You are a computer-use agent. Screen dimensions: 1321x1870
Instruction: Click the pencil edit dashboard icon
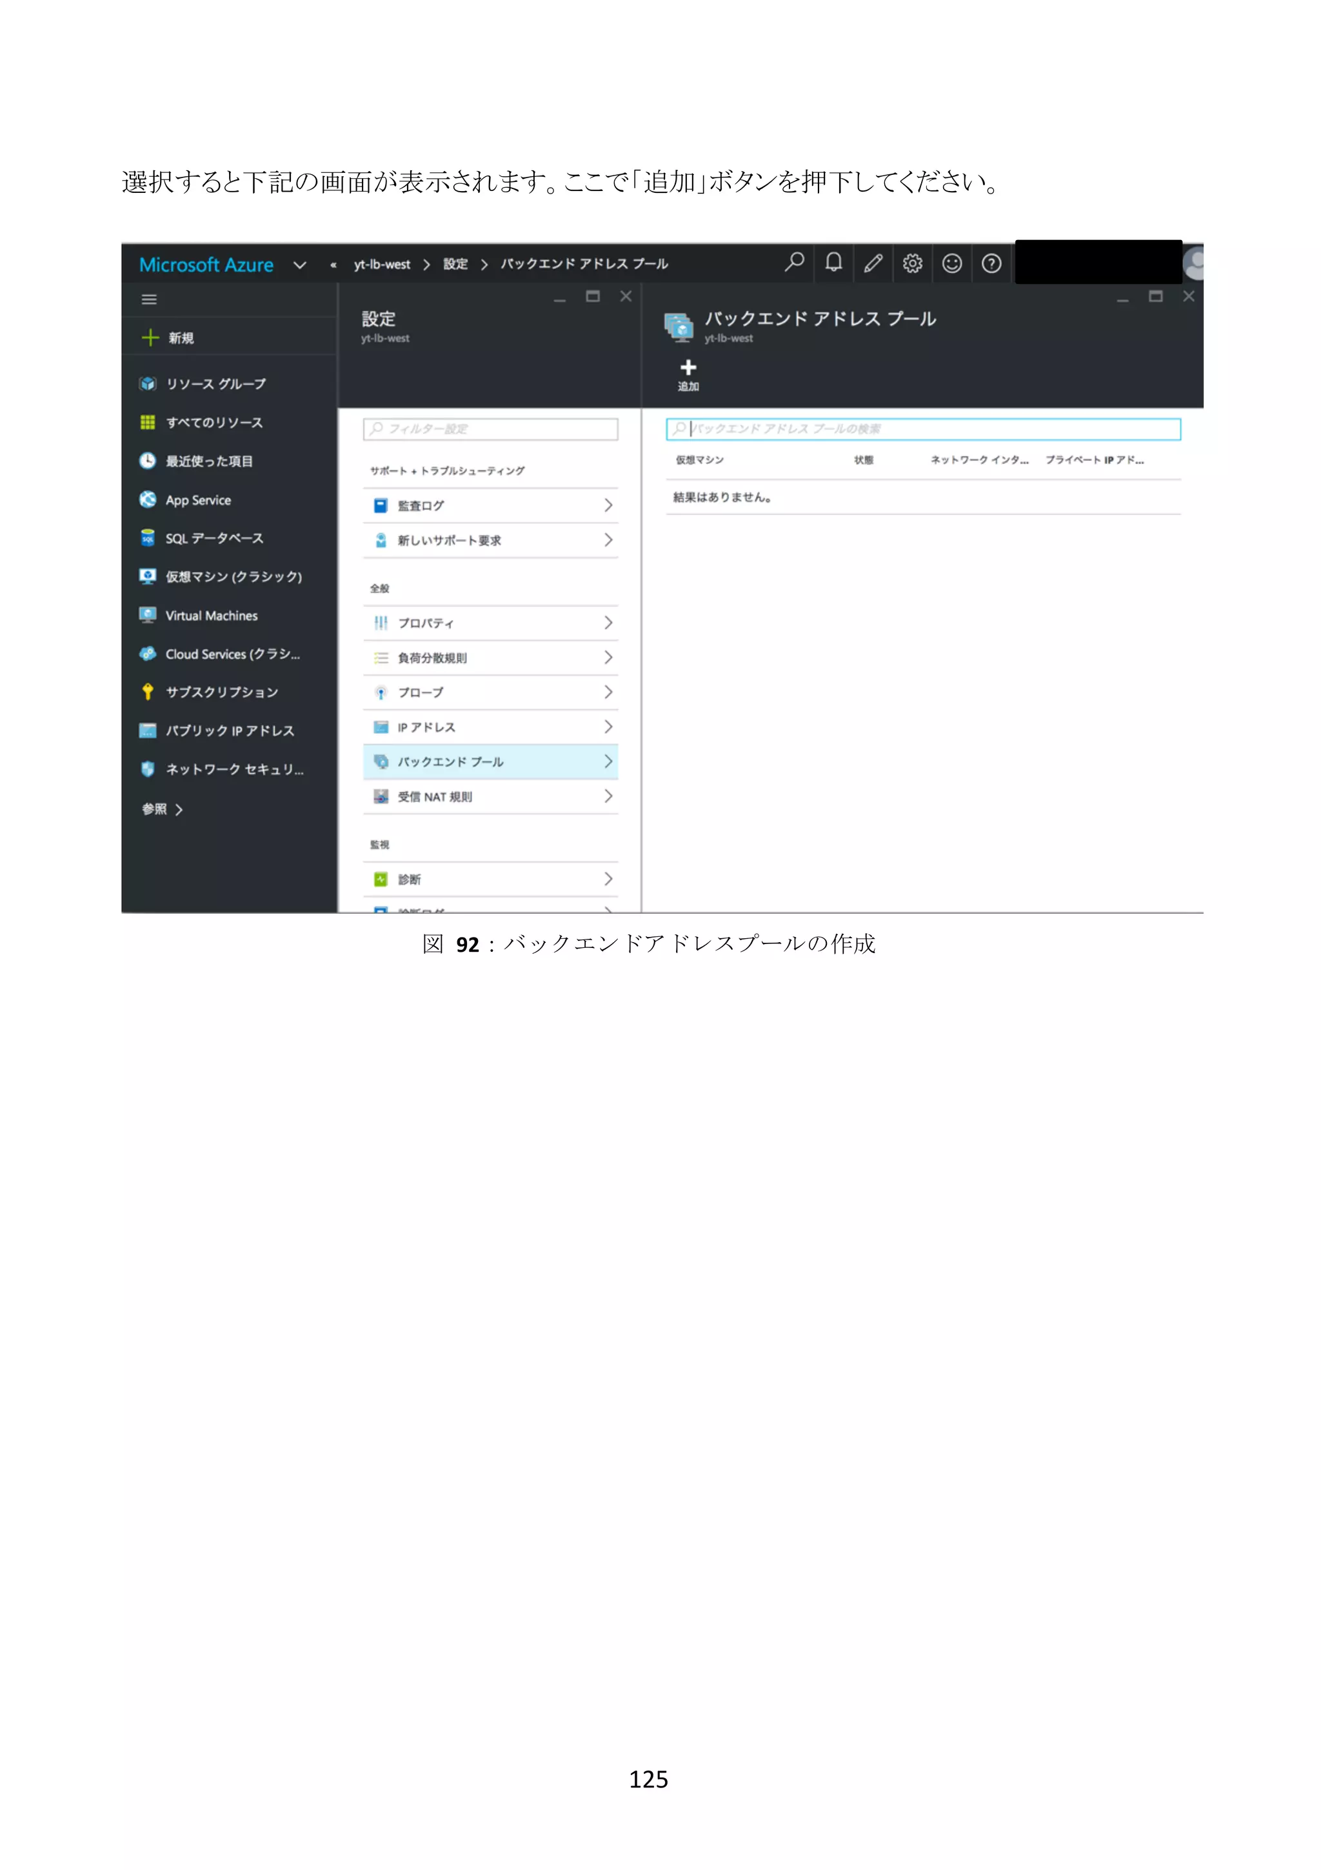pos(873,263)
